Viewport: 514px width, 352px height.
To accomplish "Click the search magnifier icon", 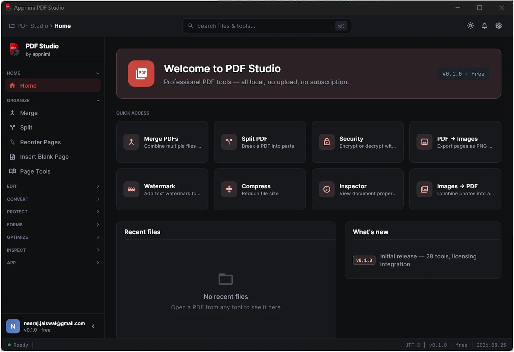I will click(x=191, y=26).
